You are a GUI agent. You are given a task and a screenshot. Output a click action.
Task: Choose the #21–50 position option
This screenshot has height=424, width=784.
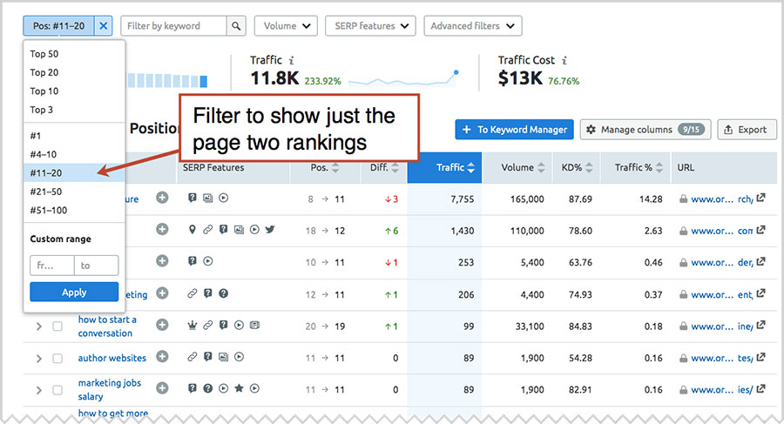point(74,192)
